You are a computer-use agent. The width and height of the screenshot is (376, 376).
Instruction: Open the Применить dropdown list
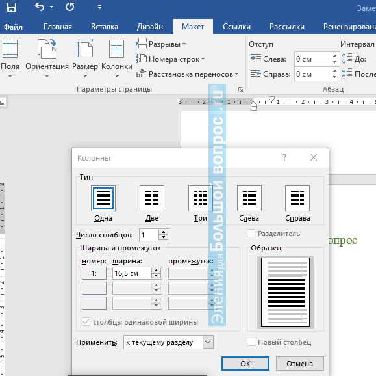click(x=208, y=342)
